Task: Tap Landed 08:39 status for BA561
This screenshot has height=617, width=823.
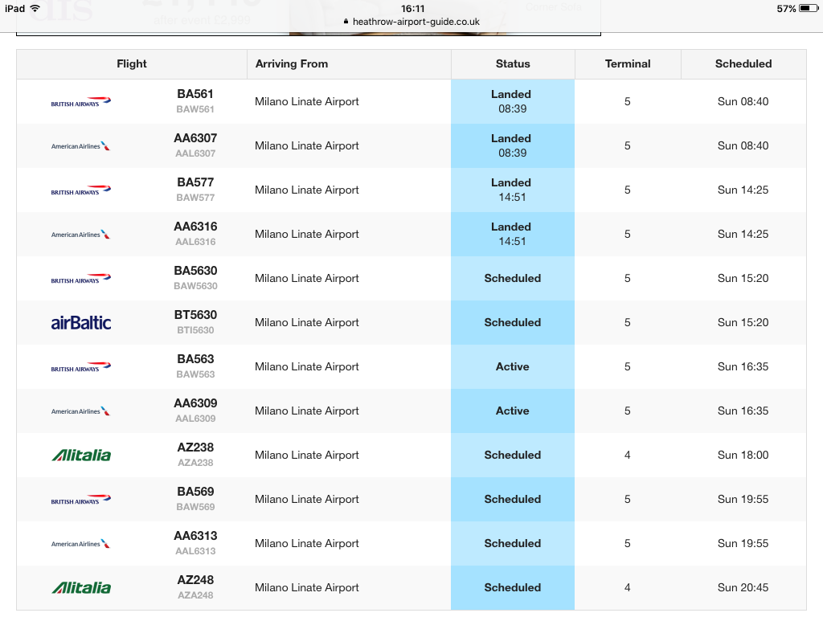Action: [x=512, y=101]
